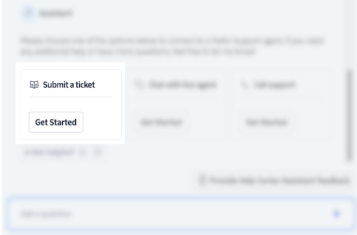Click the book icon beside Submit a ticket
357x235 pixels.
[34, 84]
